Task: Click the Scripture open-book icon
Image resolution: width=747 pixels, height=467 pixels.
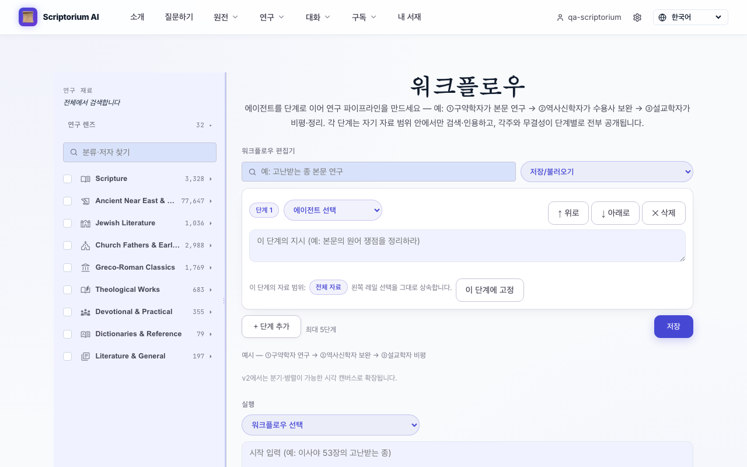Action: [x=85, y=179]
